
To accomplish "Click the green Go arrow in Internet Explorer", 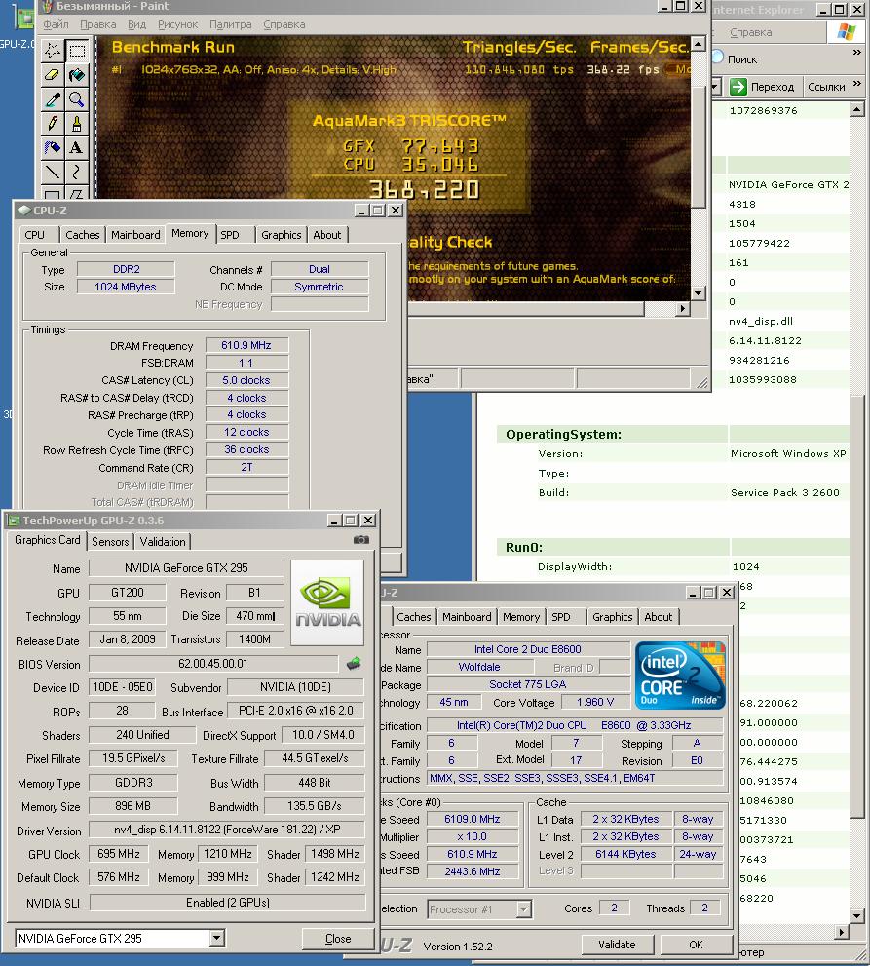I will coord(738,86).
